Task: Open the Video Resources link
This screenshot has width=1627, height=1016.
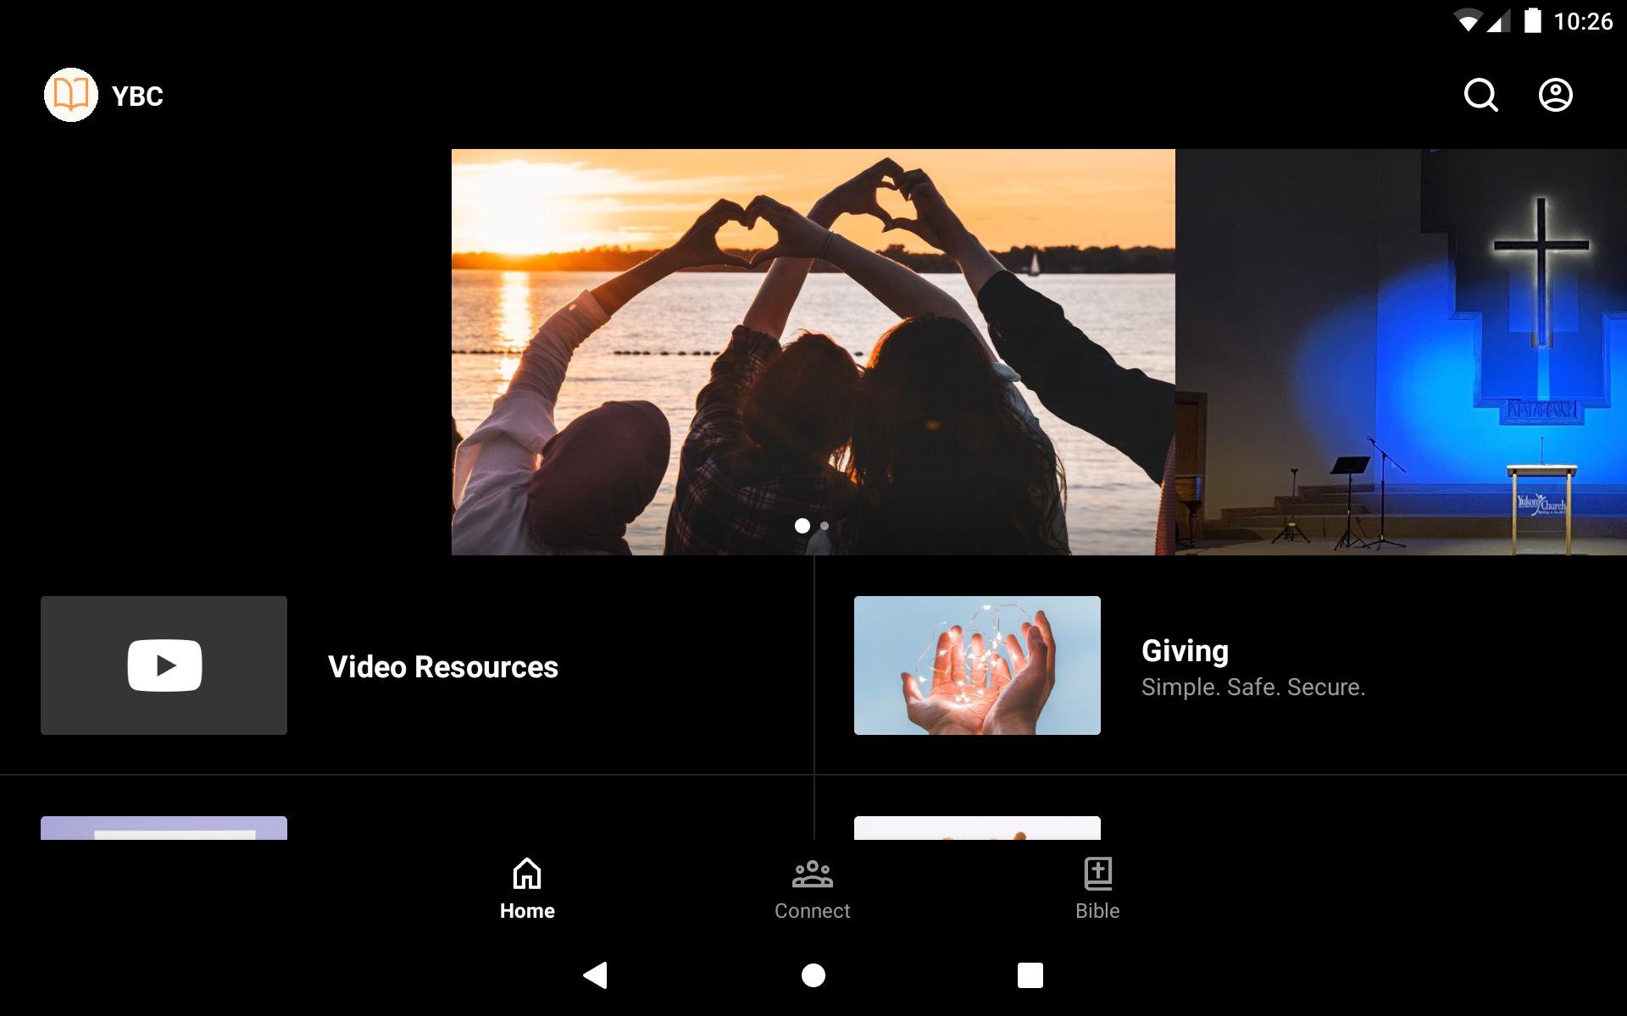Action: [442, 667]
